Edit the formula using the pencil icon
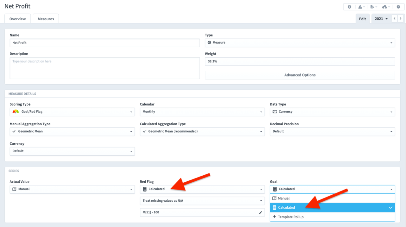Viewport: 406px width, 227px height. tap(260, 212)
